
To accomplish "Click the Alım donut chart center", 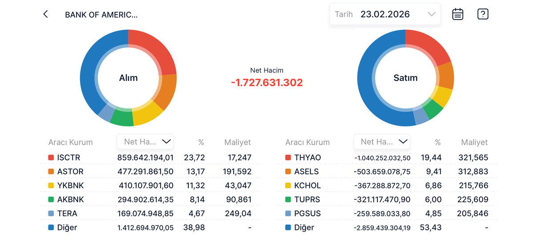I will point(128,78).
